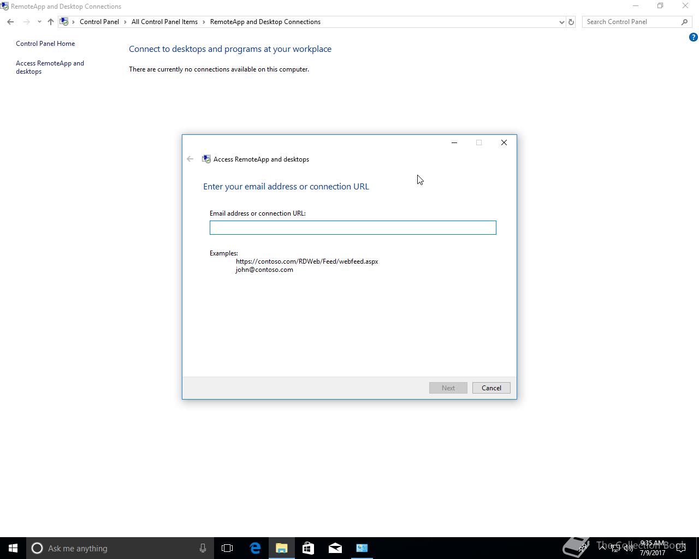Click the forward navigation arrow

click(x=26, y=22)
